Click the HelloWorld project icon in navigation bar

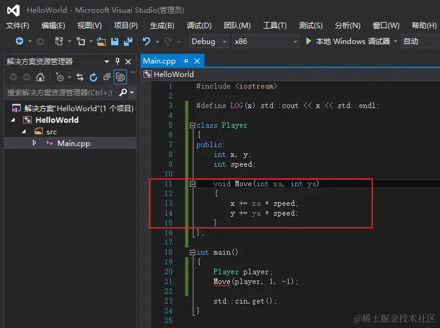[147, 74]
